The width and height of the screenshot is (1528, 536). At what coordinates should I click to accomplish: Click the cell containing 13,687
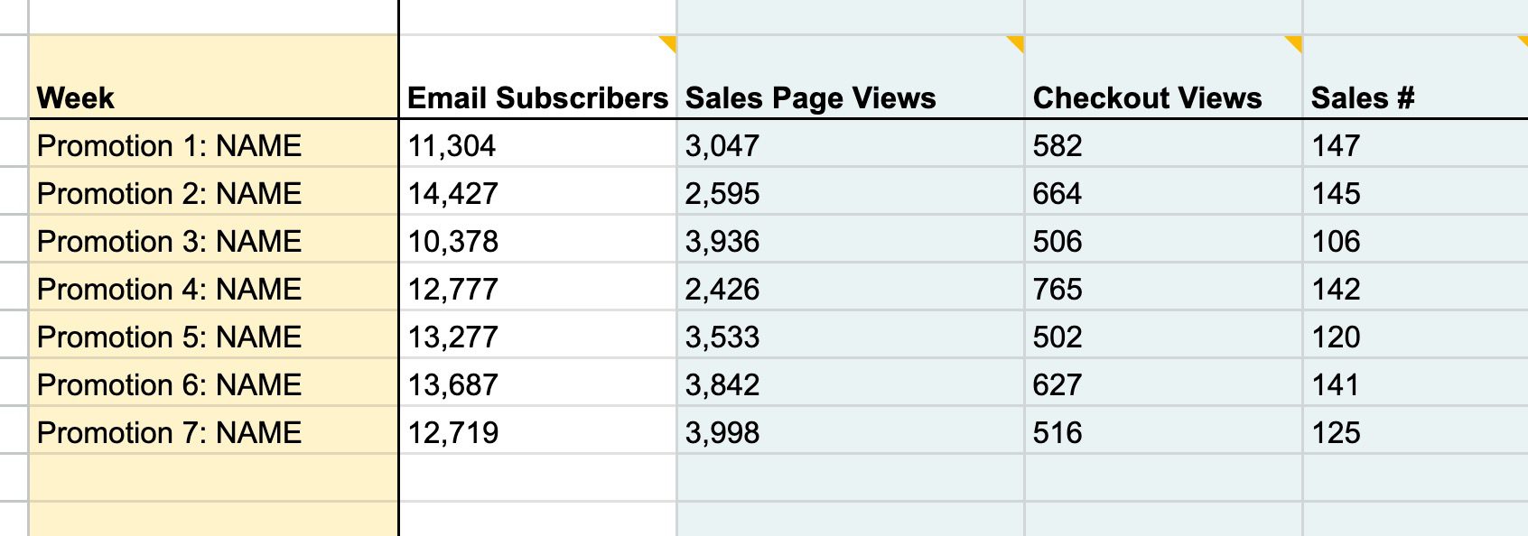(x=537, y=384)
